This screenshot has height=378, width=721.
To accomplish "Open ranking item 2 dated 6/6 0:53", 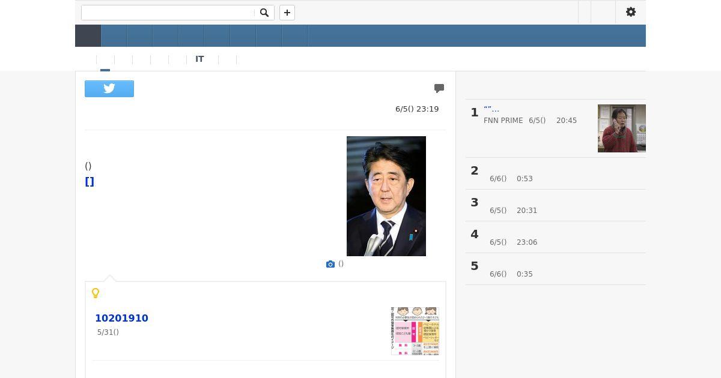I will click(x=555, y=173).
